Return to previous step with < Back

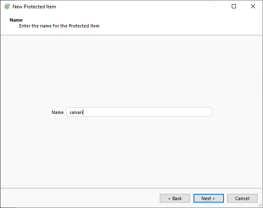tap(175, 198)
